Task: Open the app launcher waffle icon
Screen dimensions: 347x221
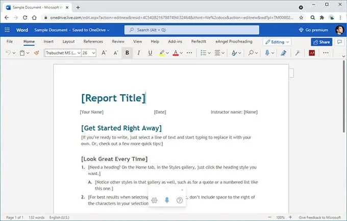Action: click(8, 30)
